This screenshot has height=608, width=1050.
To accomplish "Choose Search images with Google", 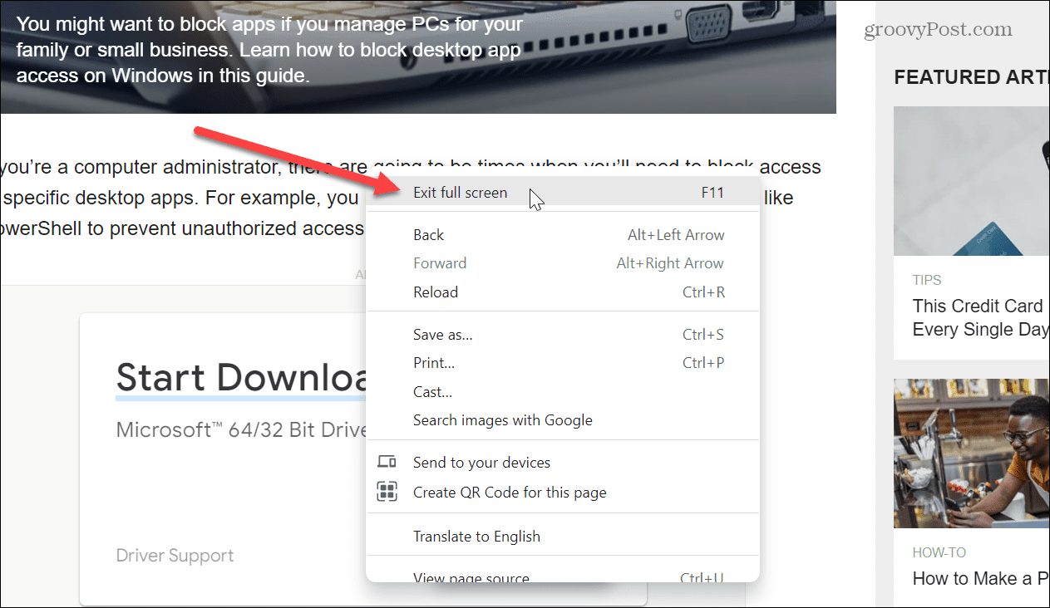I will [563, 419].
